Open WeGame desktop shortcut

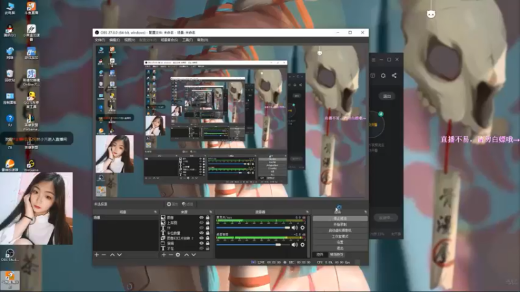tap(31, 165)
